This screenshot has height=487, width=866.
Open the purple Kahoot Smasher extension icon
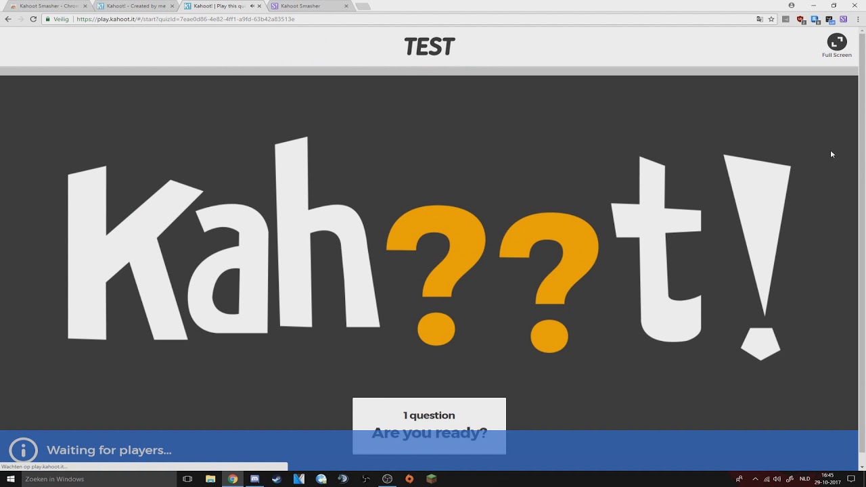click(843, 19)
